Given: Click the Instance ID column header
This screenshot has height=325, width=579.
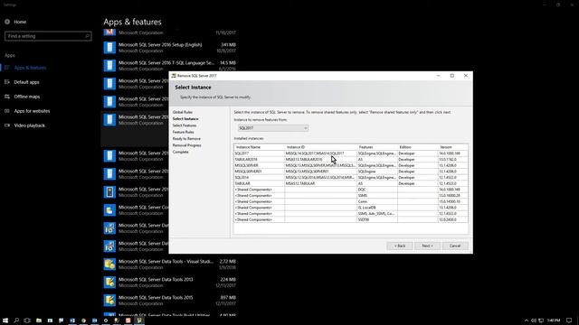Looking at the screenshot, I should 320,147.
